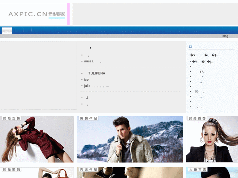
Task: Open the missa article link
Action: (x=93, y=61)
